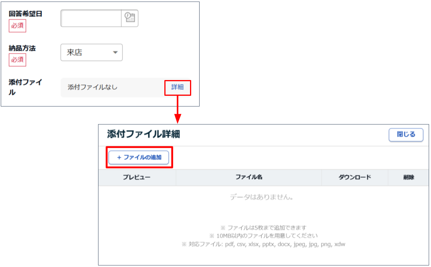
Task: Select the ファイル名 column header
Action: [249, 177]
